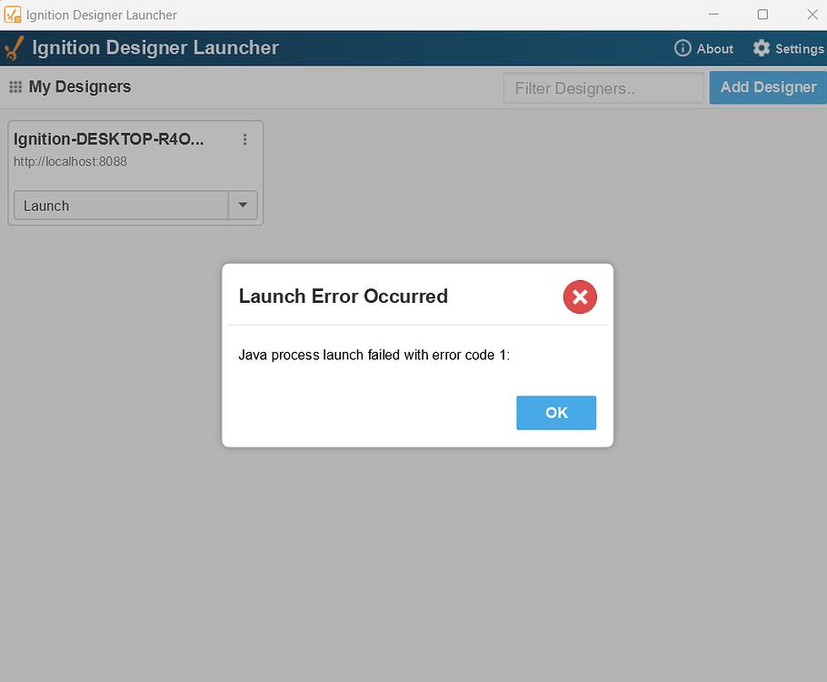The image size is (827, 682).
Task: Dismiss the error via the circular X icon
Action: pyautogui.click(x=580, y=296)
